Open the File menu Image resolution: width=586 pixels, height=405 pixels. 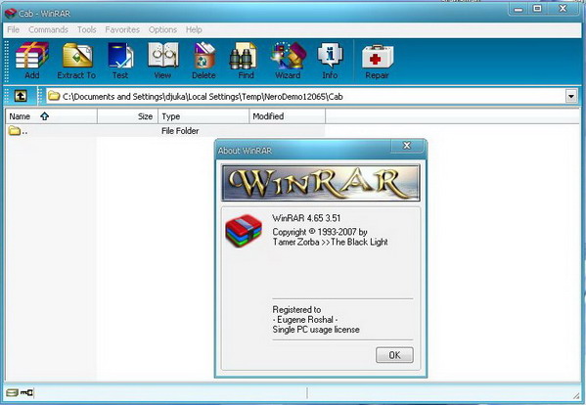pos(13,29)
